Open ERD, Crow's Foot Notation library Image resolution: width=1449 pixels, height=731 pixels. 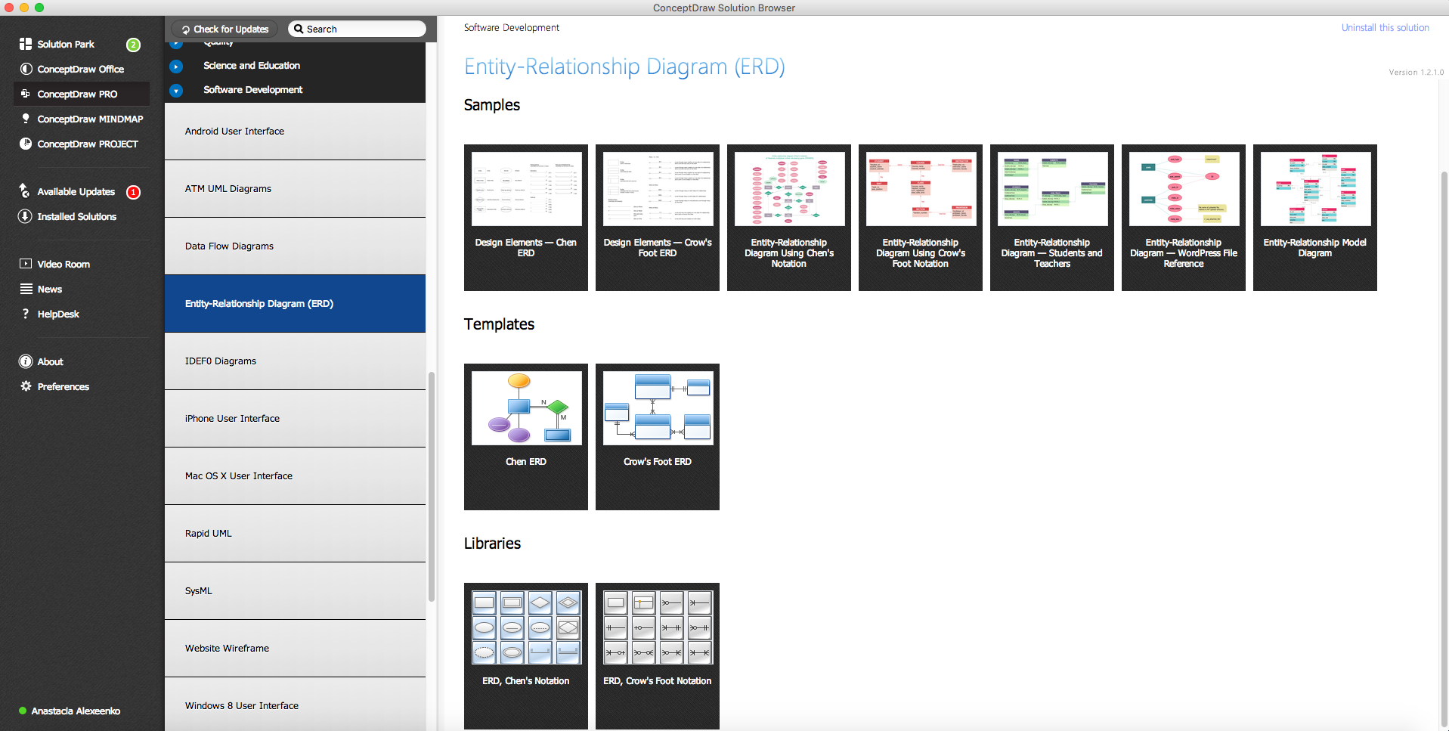click(x=658, y=656)
